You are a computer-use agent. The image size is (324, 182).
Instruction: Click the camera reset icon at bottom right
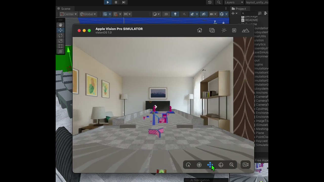coord(245,165)
